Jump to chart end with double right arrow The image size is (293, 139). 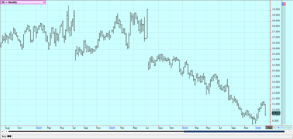pyautogui.click(x=290, y=132)
